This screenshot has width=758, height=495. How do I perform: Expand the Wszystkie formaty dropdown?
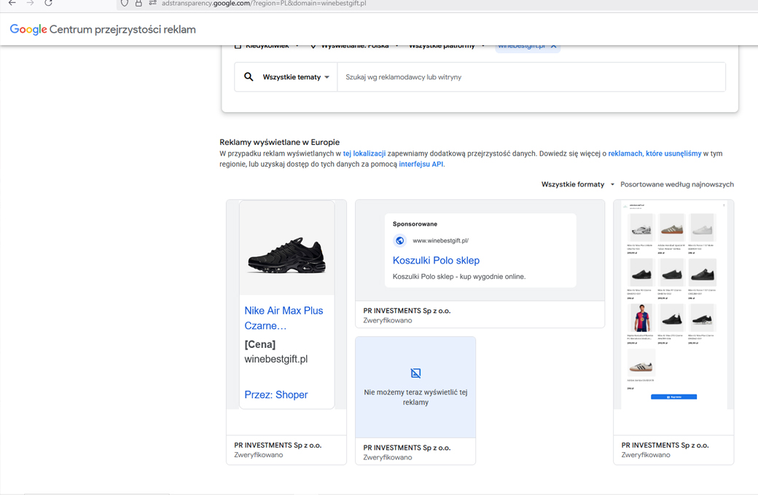578,184
